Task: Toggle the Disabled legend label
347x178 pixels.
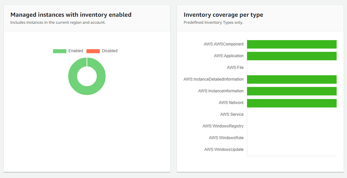Action: [110, 51]
